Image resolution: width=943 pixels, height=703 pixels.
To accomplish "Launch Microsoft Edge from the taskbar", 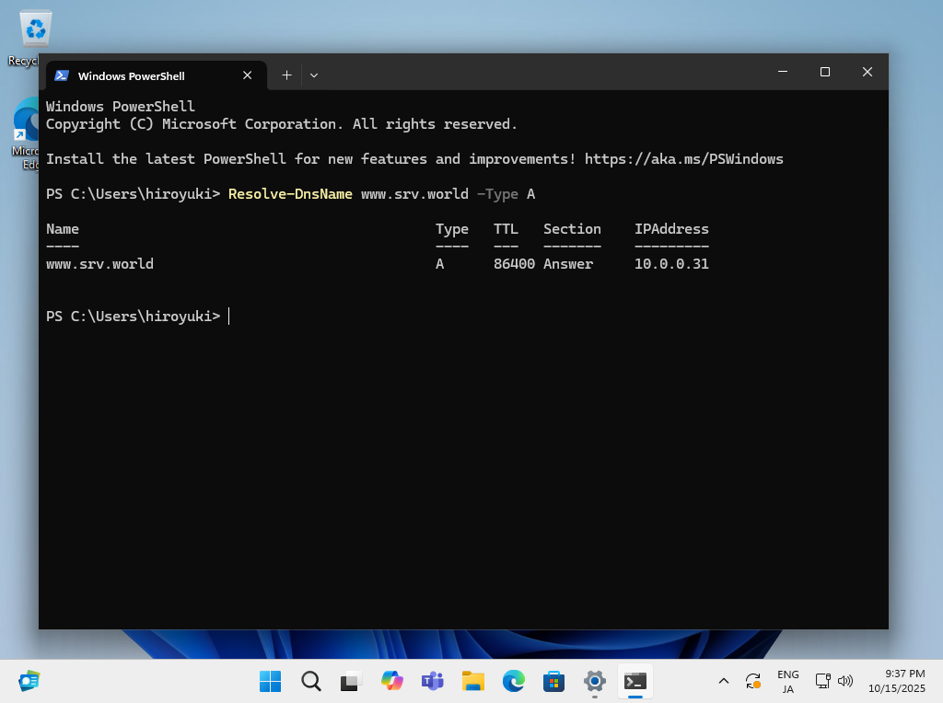I will pyautogui.click(x=513, y=681).
